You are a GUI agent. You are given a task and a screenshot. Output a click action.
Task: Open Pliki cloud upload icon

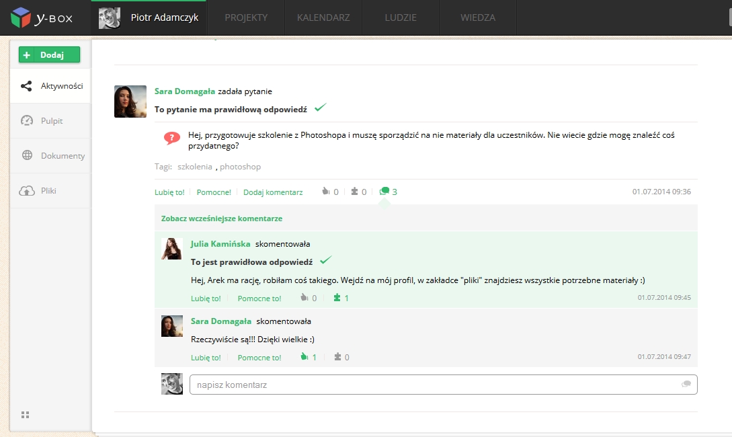click(27, 191)
